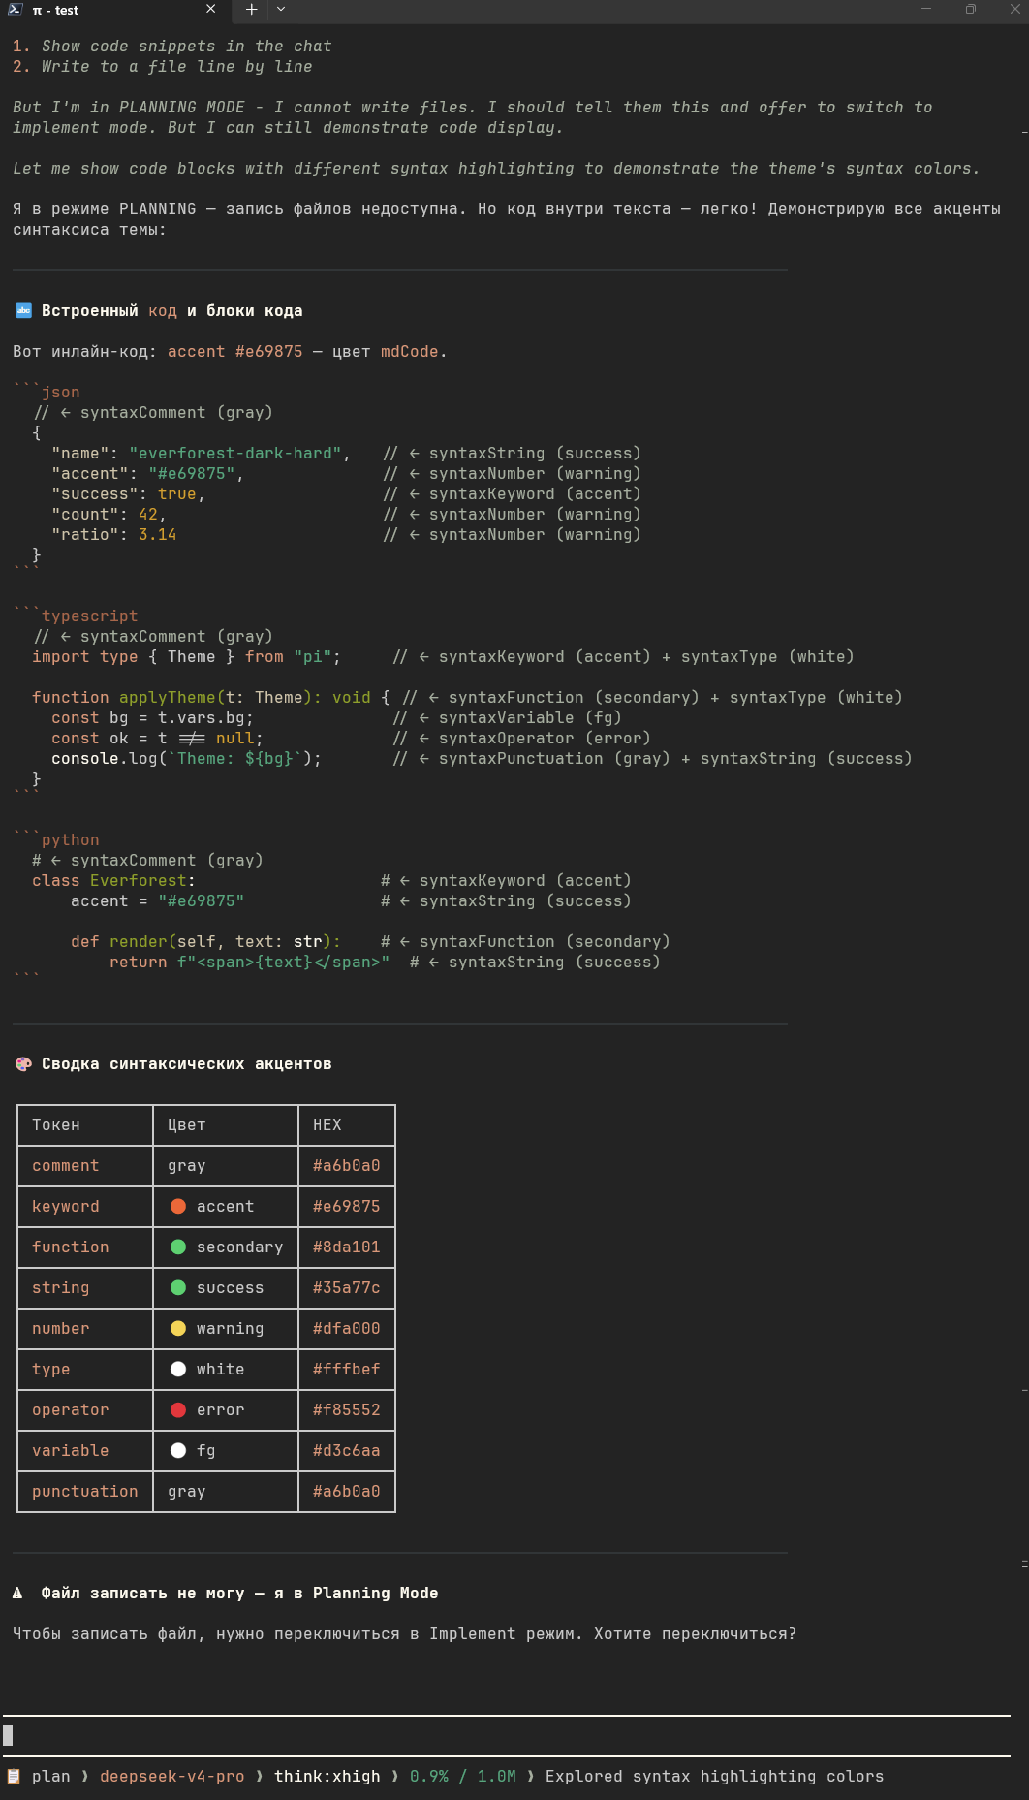Click the red error color dot
The width and height of the screenshot is (1029, 1800).
tap(178, 1409)
